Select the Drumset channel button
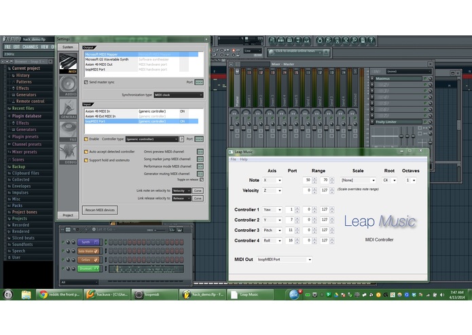Screen dimensions: 472x335 [x=88, y=269]
